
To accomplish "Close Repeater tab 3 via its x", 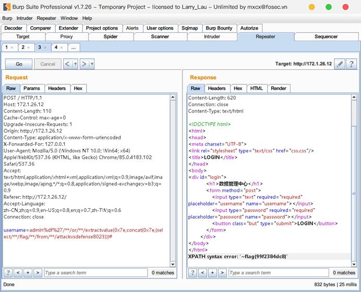I will coord(45,47).
